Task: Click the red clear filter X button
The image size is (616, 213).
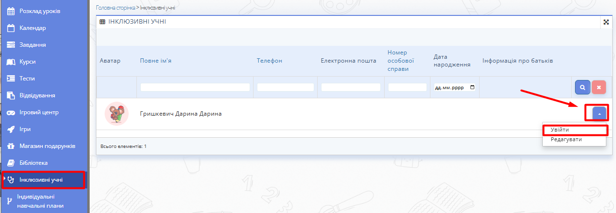Action: [599, 87]
